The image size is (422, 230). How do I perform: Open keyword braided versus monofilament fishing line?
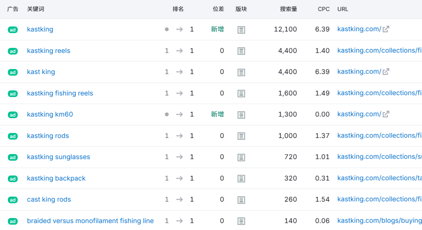click(x=90, y=221)
